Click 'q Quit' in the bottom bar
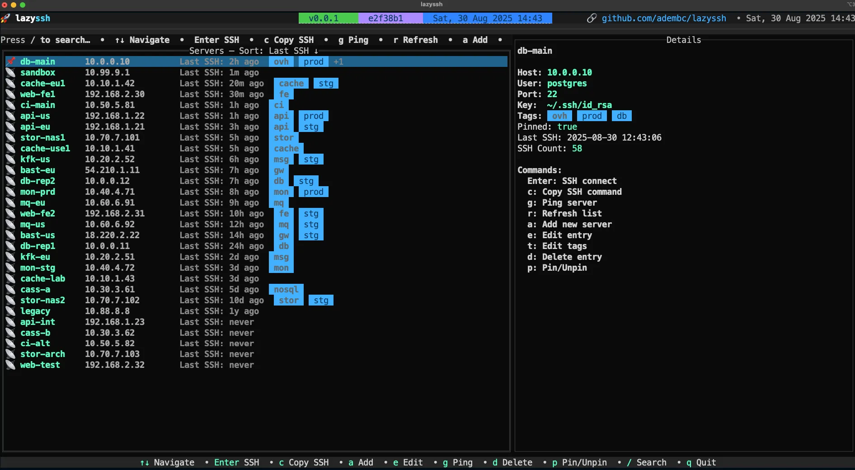The width and height of the screenshot is (855, 470). point(701,463)
